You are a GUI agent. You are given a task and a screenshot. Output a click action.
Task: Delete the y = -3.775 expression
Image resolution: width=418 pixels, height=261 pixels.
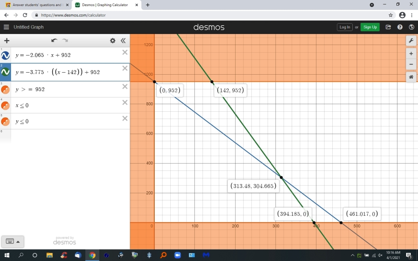click(125, 69)
